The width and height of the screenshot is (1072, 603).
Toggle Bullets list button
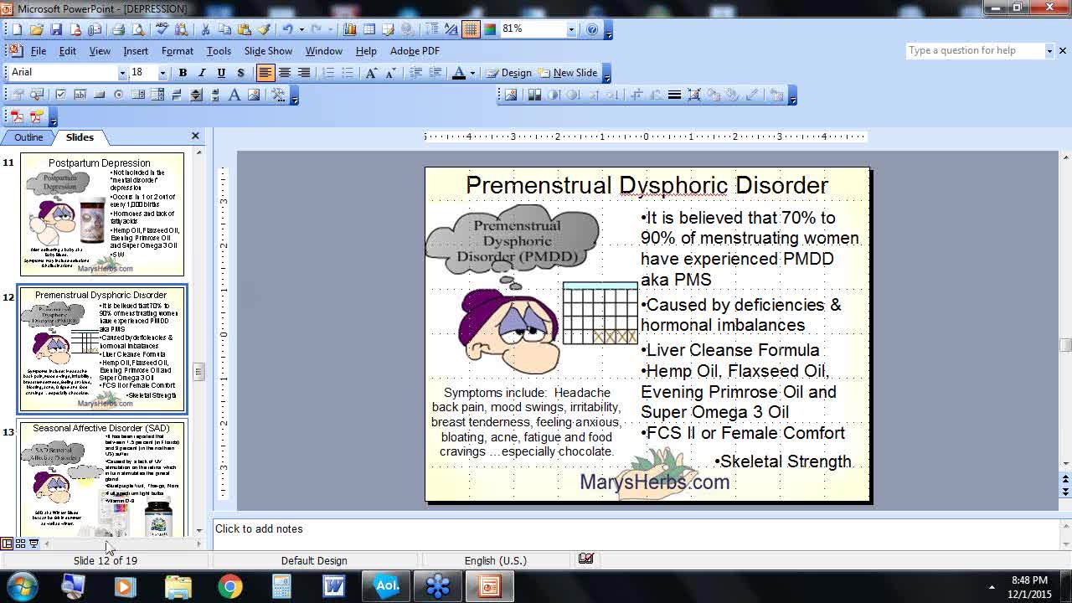tap(348, 73)
